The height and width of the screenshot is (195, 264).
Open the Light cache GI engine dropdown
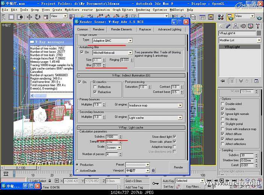[180, 118]
